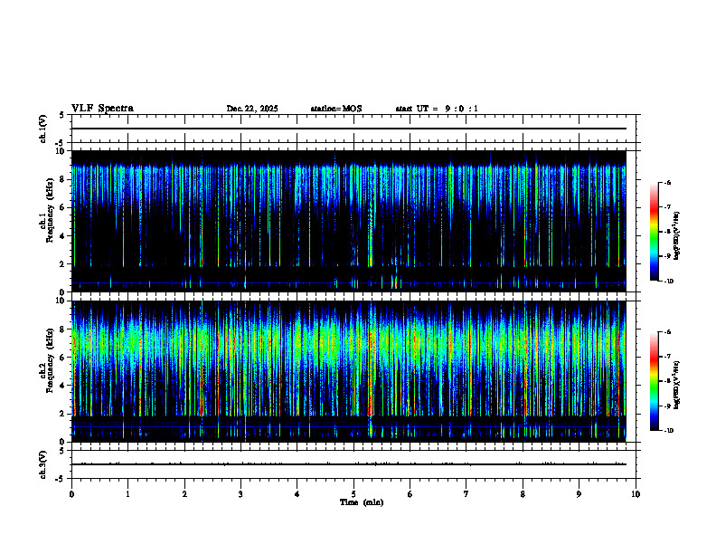
Task: Click time-axis tick label '0'
Action: point(71,494)
